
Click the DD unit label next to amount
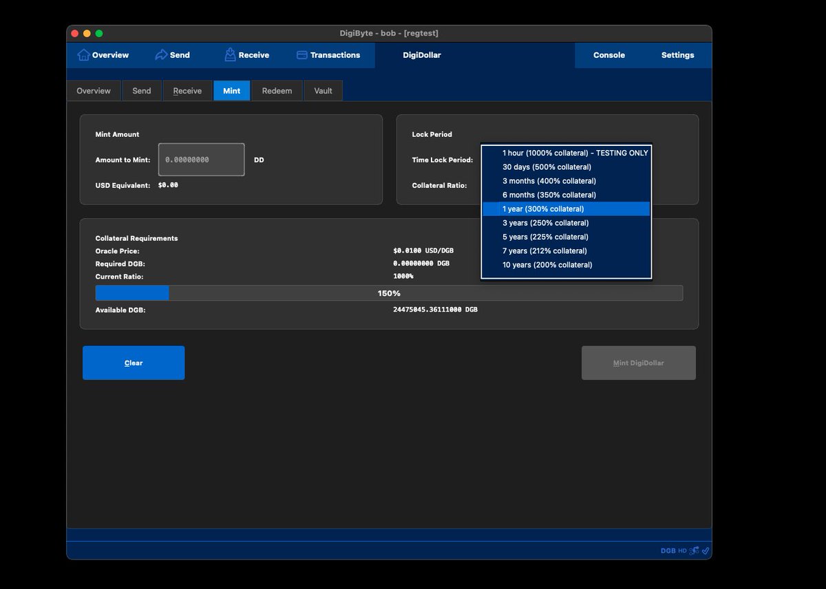[x=259, y=160]
